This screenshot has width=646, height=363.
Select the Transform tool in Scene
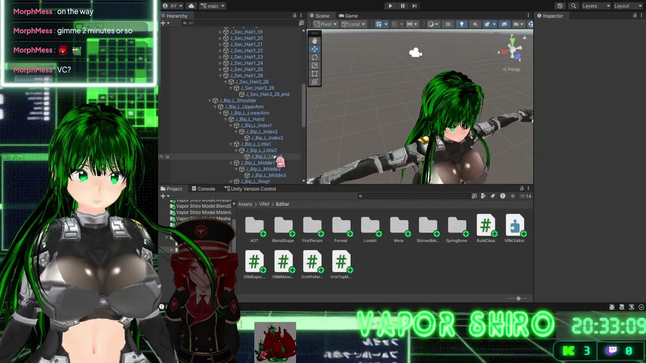(x=314, y=82)
